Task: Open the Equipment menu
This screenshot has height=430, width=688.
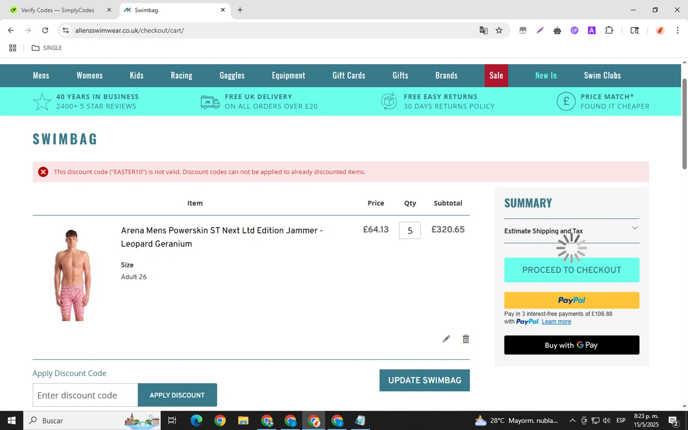Action: pyautogui.click(x=289, y=76)
